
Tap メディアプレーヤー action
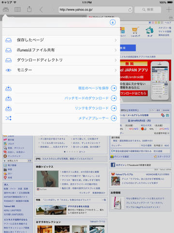pos(94,118)
